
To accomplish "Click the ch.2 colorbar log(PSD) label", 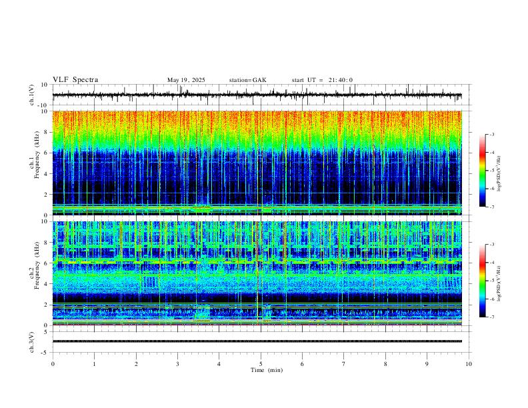I will (499, 283).
